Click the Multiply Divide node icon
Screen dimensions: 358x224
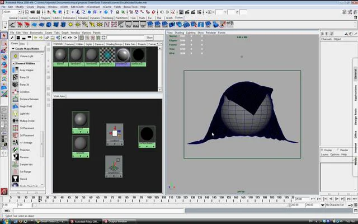15,121
